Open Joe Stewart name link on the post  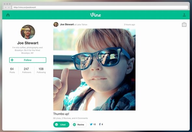[x=67, y=24]
